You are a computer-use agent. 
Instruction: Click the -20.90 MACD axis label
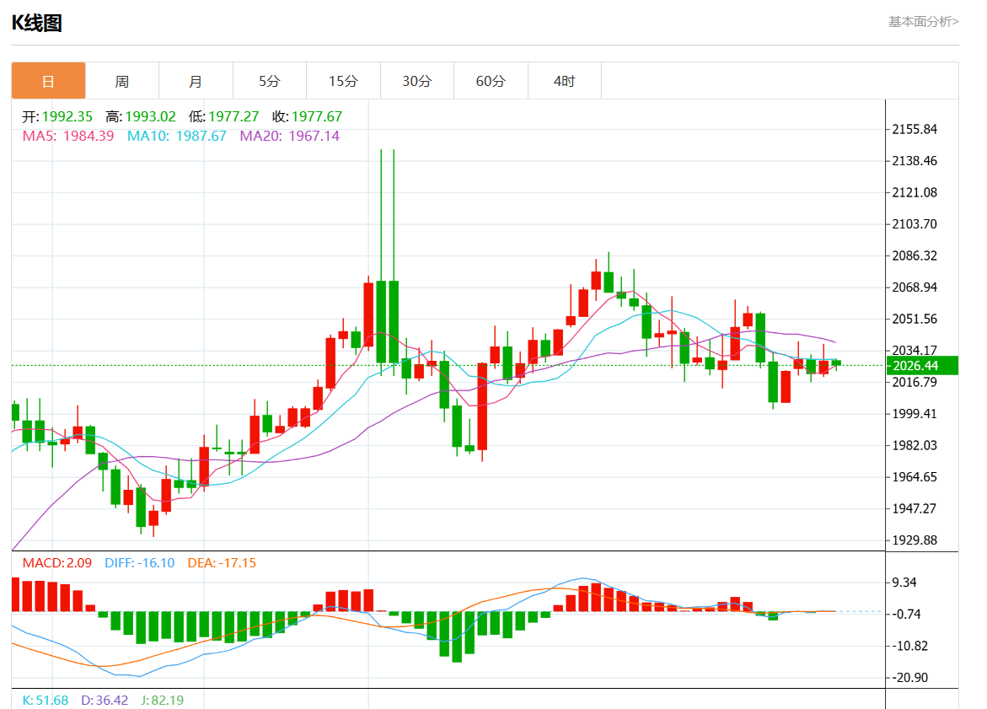coord(909,678)
